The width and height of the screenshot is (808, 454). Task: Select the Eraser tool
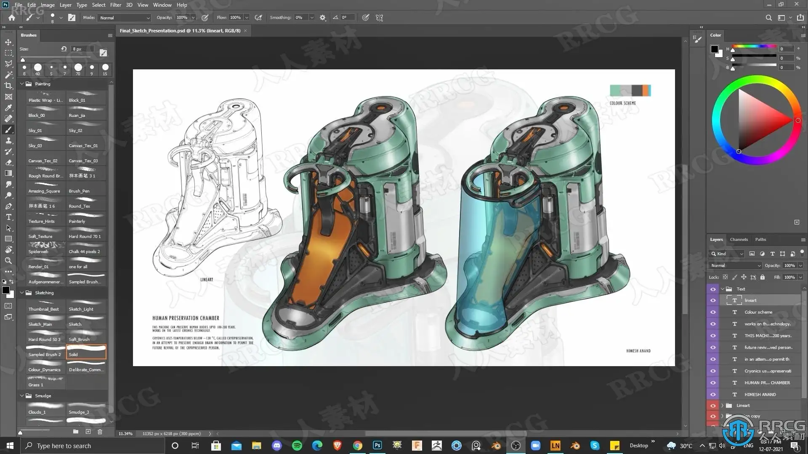coord(8,162)
